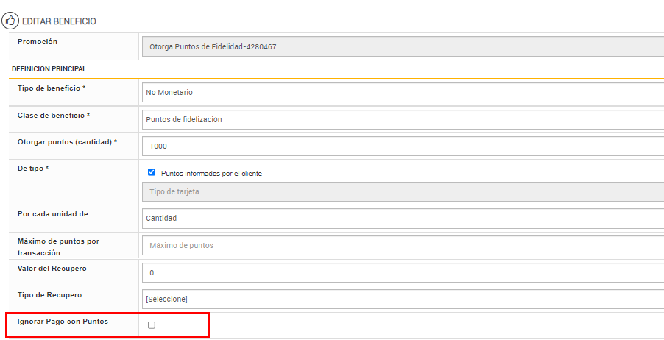Click the Tipo de beneficio label

coord(52,88)
